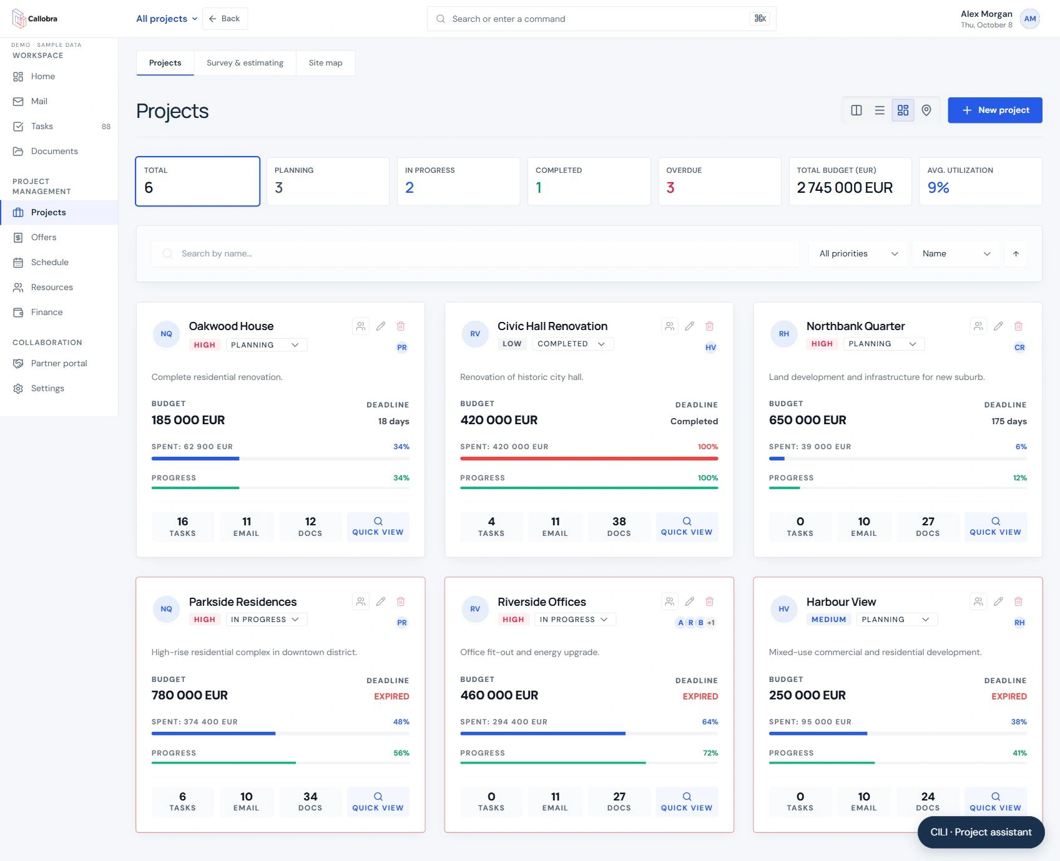Open Quick View for Riverside Offices
The height and width of the screenshot is (861, 1060).
pos(687,802)
